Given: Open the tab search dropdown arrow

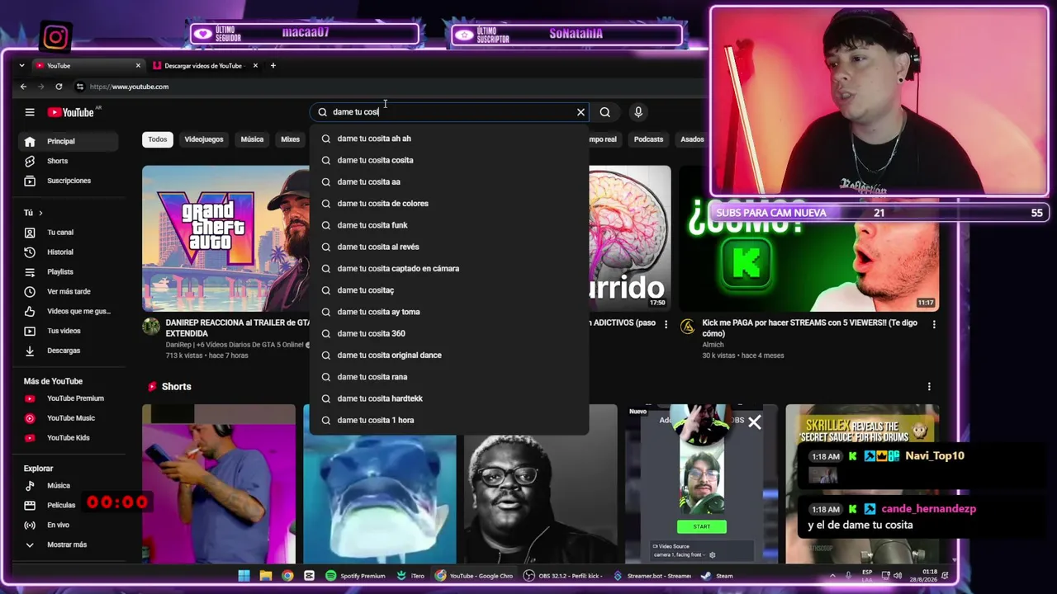Looking at the screenshot, I should click(23, 65).
